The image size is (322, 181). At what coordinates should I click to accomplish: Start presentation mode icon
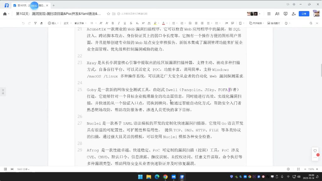tap(286, 14)
